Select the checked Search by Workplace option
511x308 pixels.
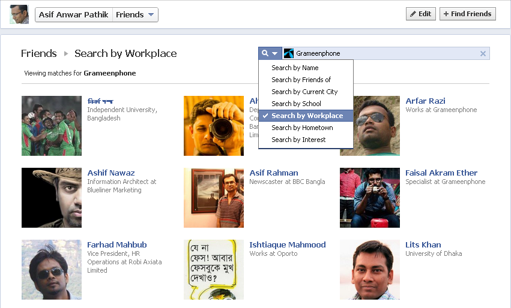point(306,116)
